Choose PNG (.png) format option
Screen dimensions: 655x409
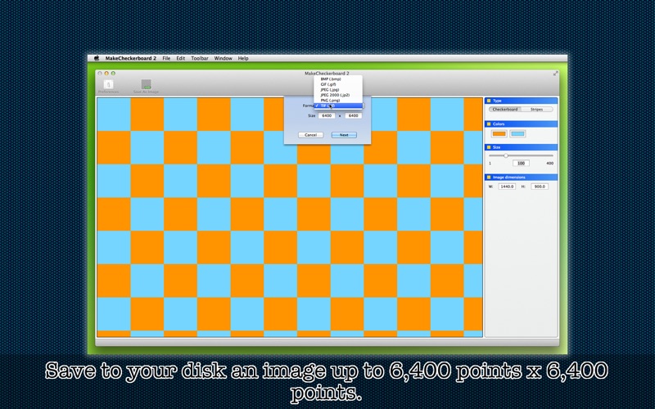tap(338, 101)
